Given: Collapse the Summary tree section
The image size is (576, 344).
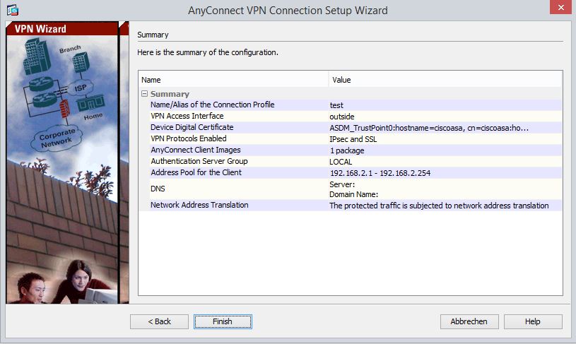Looking at the screenshot, I should coord(144,94).
